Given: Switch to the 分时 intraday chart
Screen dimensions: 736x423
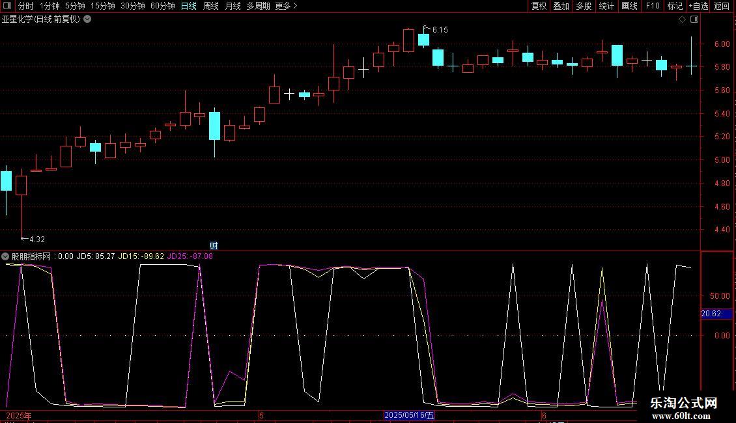Looking at the screenshot, I should [x=25, y=6].
